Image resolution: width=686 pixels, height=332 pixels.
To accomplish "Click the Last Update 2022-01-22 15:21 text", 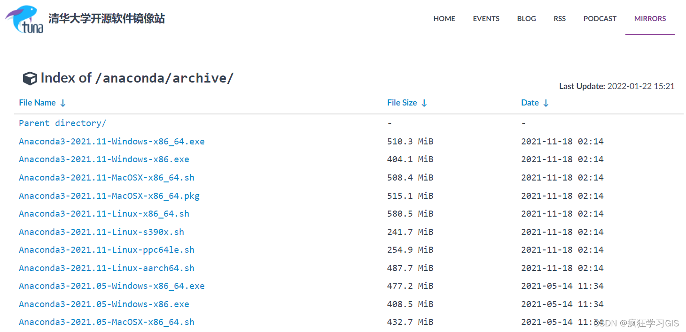I will coord(617,86).
